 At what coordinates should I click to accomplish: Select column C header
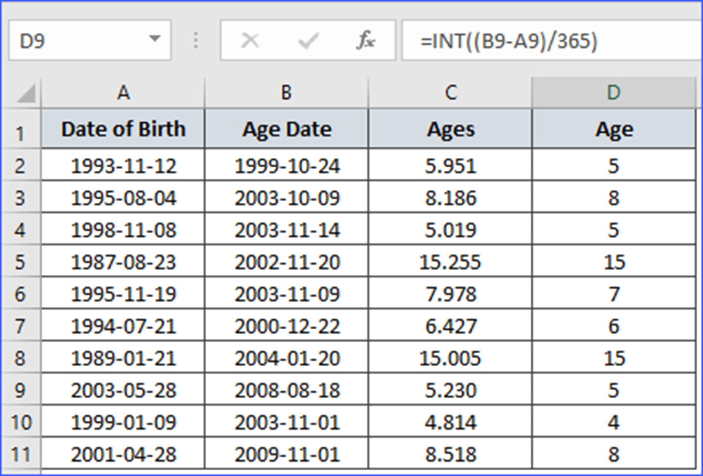tap(450, 93)
